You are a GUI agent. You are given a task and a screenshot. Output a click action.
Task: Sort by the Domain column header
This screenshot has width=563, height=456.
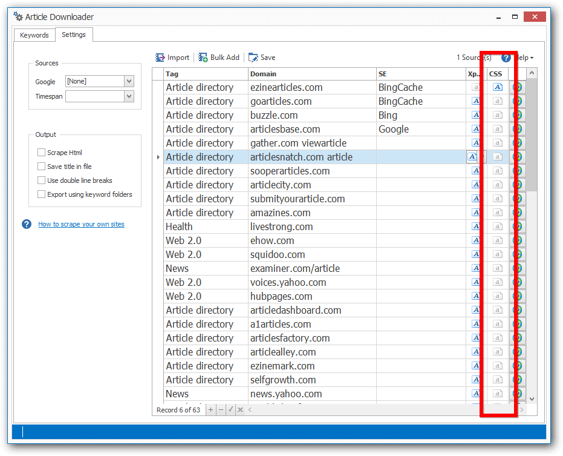[312, 74]
